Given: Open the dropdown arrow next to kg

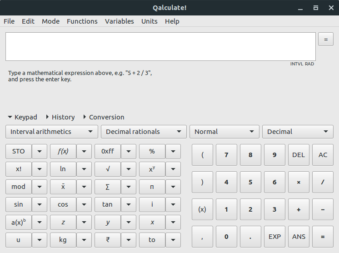Looking at the screenshot, I should click(x=84, y=240).
